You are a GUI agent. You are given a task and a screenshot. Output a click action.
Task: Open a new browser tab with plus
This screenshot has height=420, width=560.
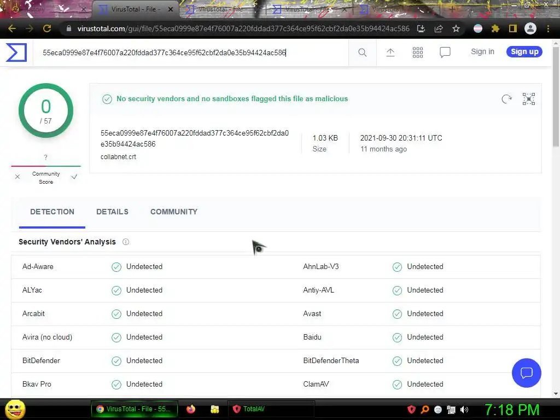click(452, 9)
